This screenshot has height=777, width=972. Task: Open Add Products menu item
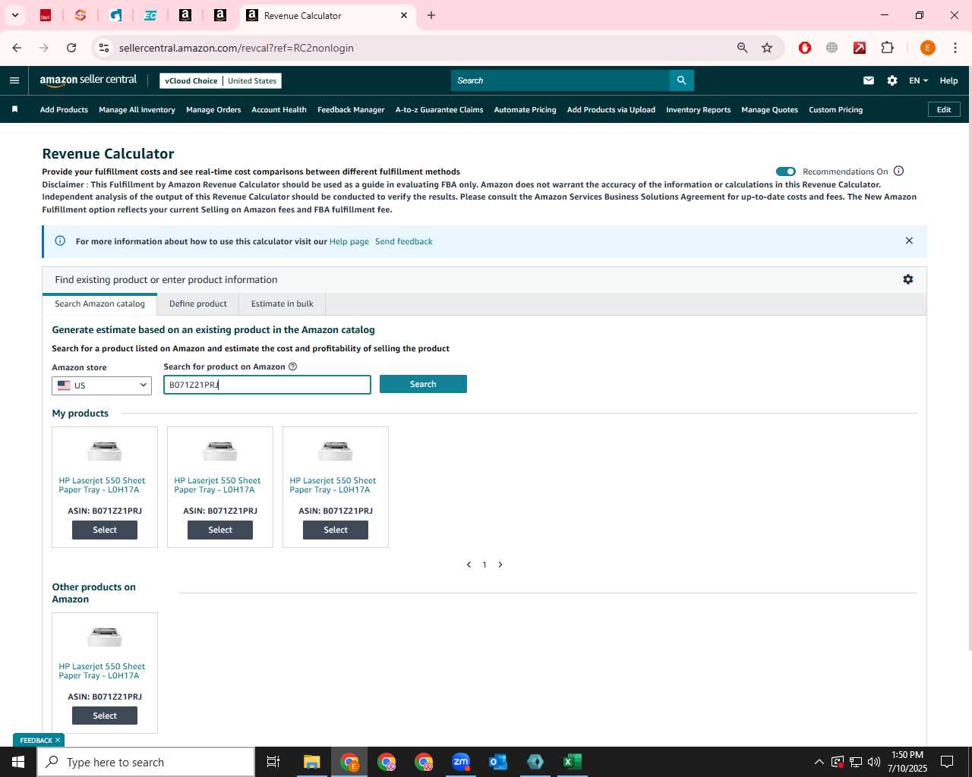(x=64, y=109)
